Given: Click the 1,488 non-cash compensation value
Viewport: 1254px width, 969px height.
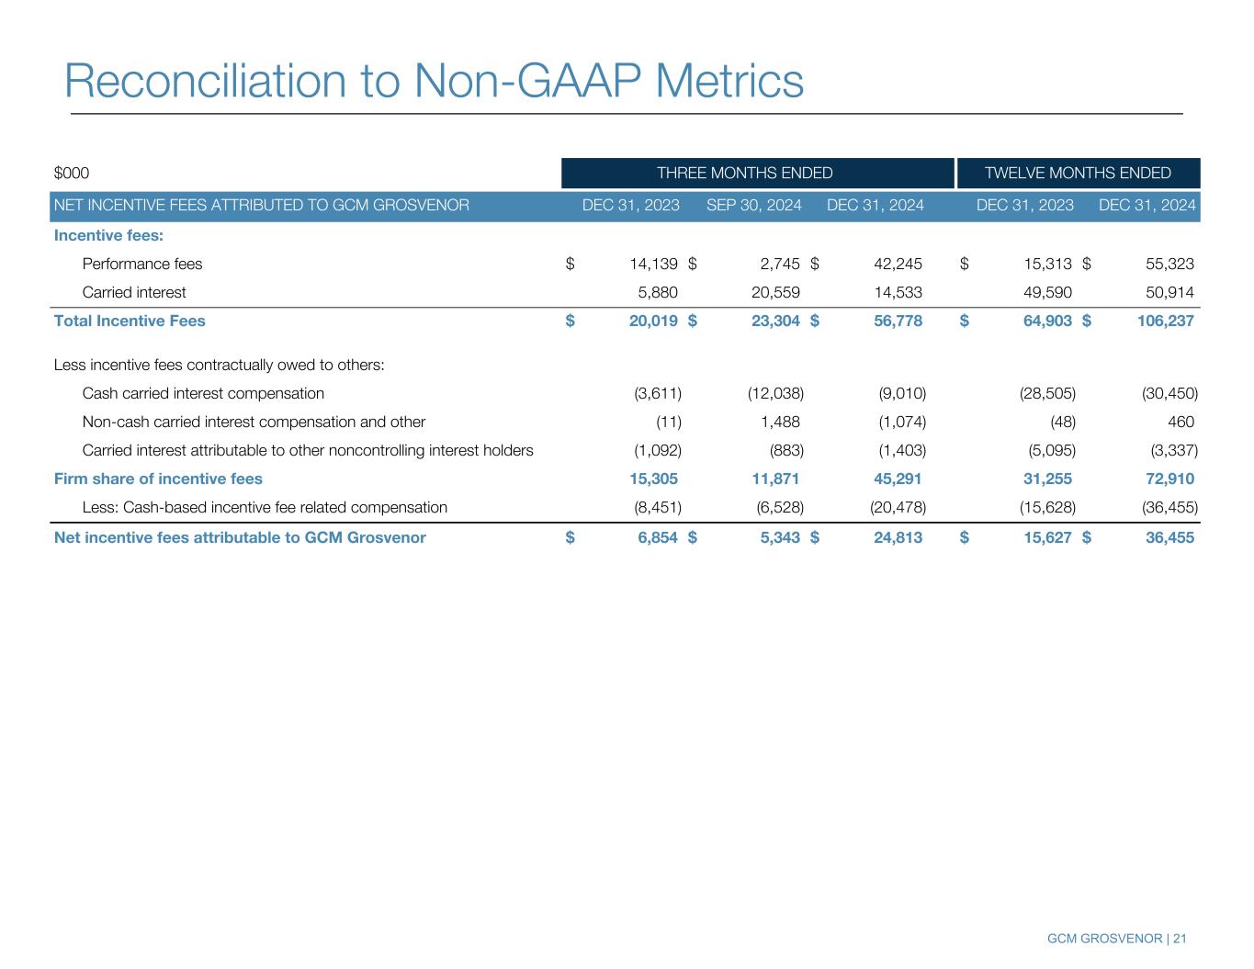Looking at the screenshot, I should 779,422.
